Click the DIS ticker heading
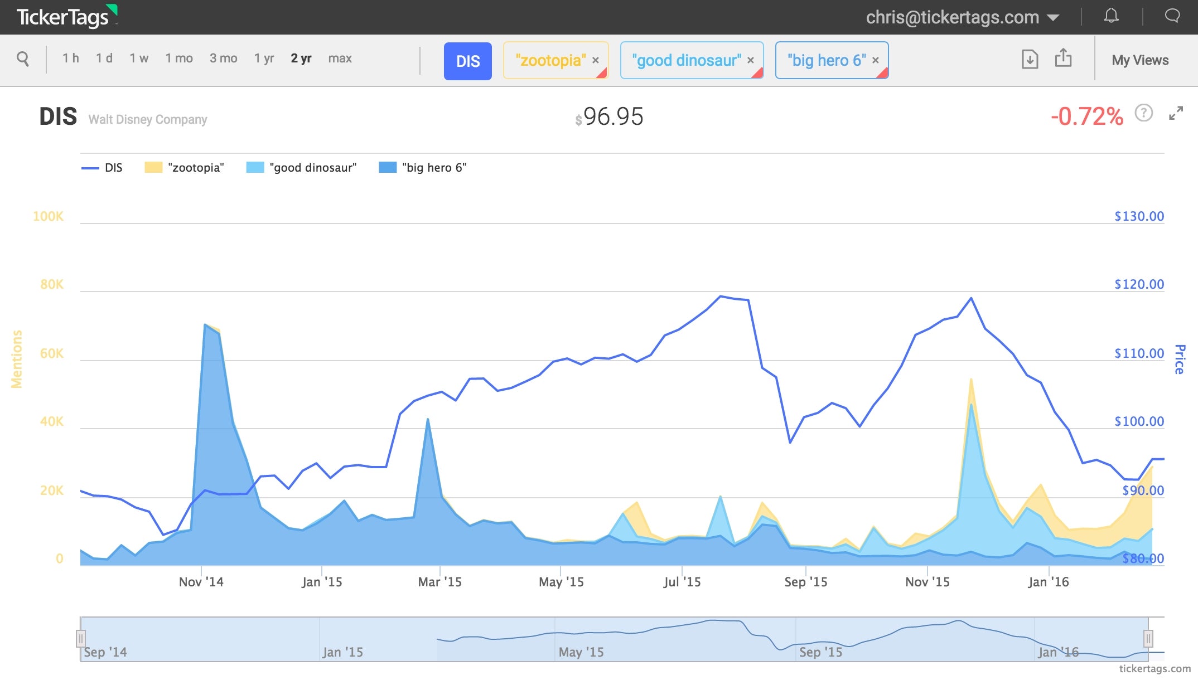 click(x=58, y=116)
